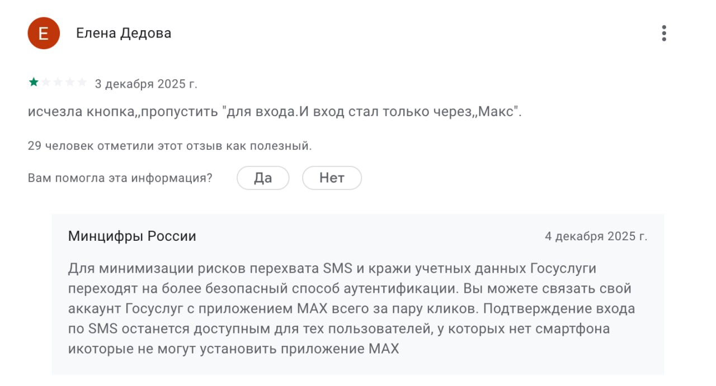Screen dimensions: 716x386
Task: Click the fourth star of the rating
Action: point(69,82)
